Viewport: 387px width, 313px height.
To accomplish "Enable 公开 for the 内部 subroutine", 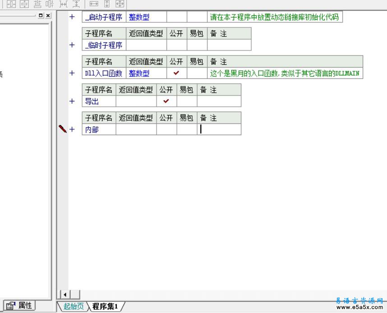I will coord(166,129).
